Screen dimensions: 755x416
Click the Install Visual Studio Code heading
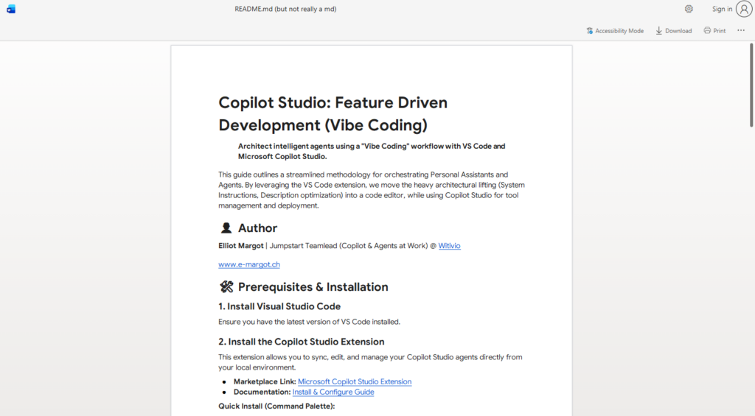[279, 306]
